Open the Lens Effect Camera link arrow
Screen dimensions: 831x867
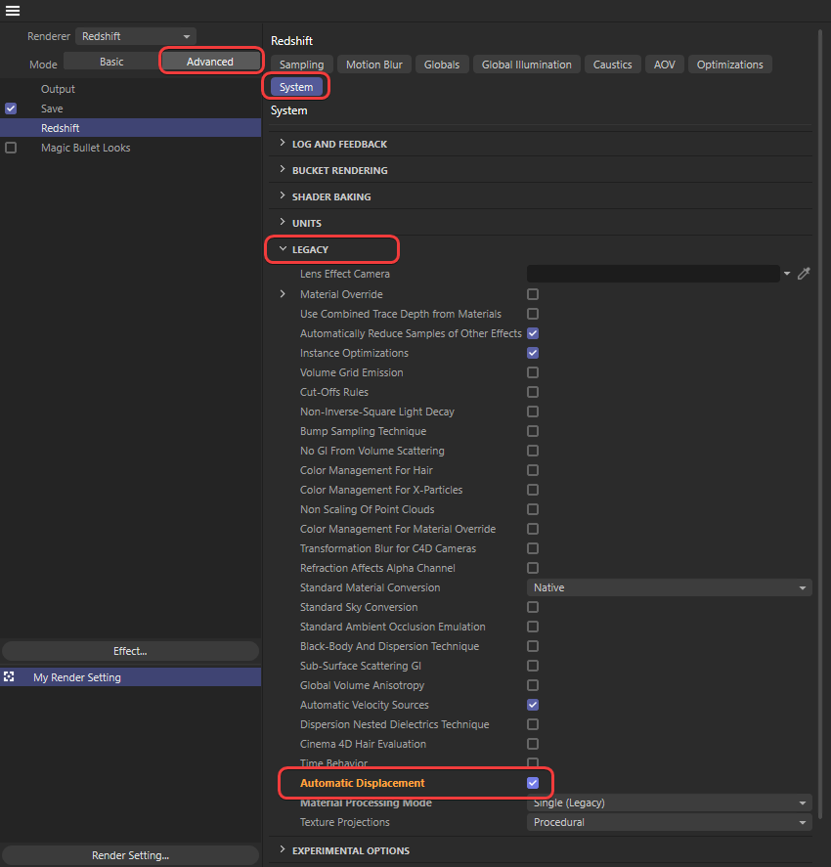click(787, 274)
